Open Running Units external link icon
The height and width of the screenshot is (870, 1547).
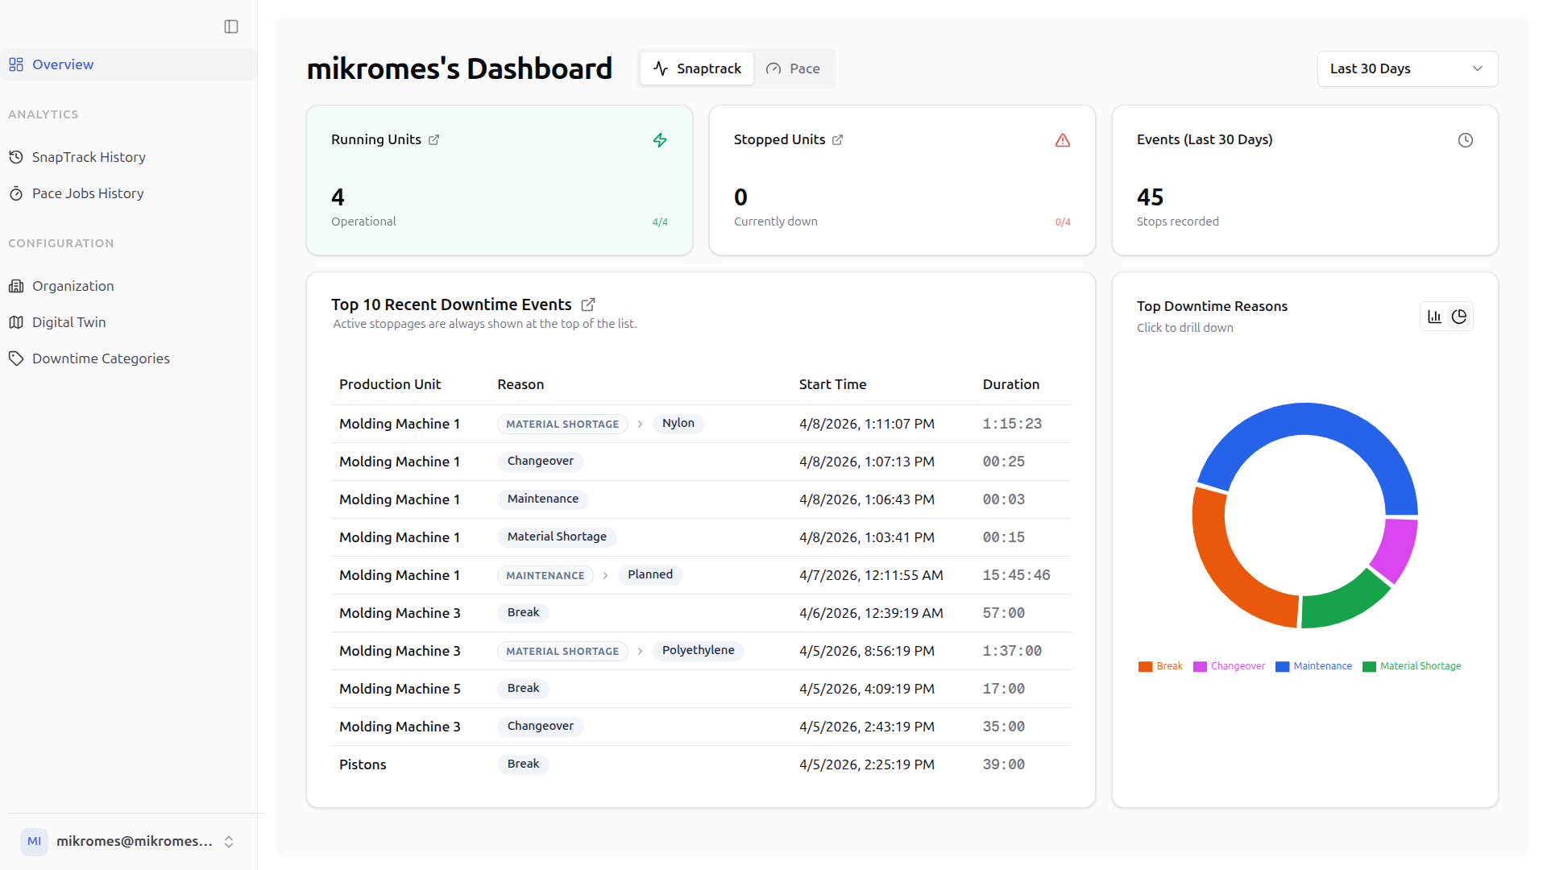click(433, 140)
